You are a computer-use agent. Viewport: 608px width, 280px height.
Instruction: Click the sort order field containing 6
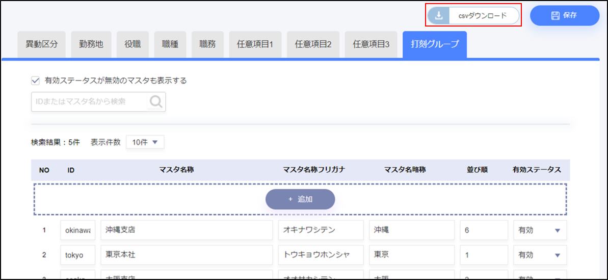coord(483,230)
